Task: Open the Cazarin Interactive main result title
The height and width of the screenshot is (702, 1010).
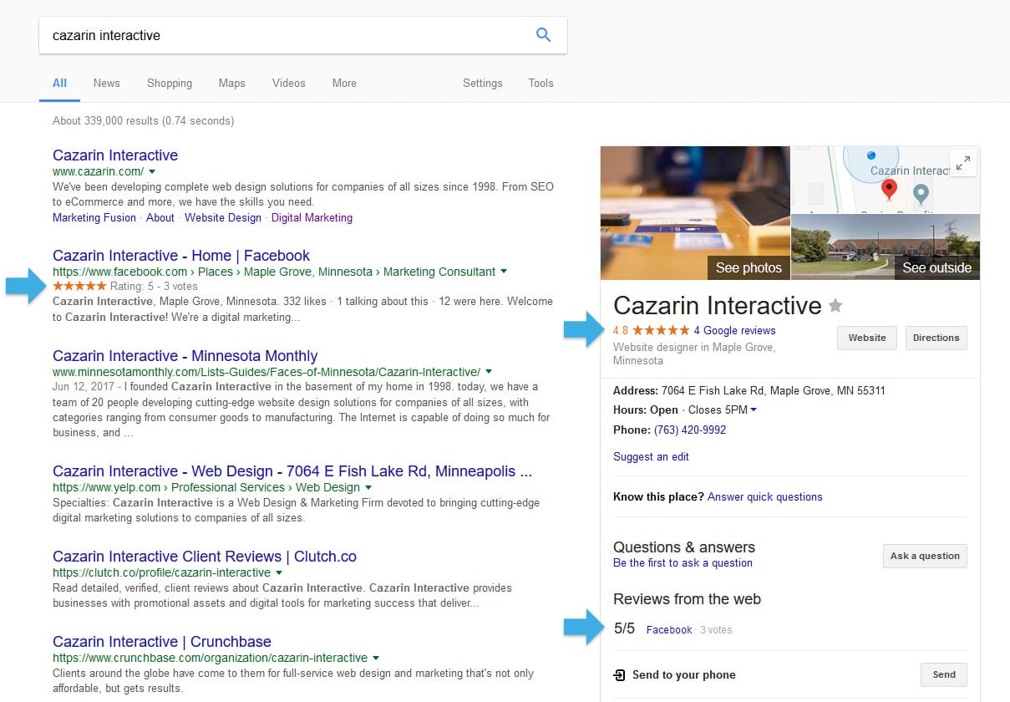Action: 115,155
